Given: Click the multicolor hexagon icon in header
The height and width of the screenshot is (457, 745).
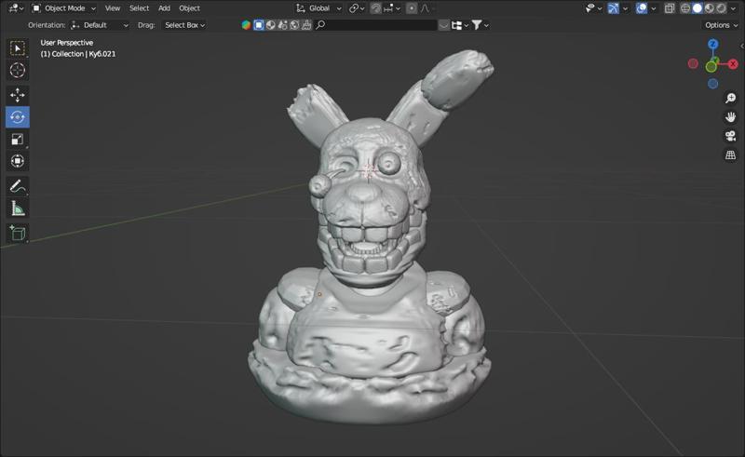Looking at the screenshot, I should coord(246,25).
